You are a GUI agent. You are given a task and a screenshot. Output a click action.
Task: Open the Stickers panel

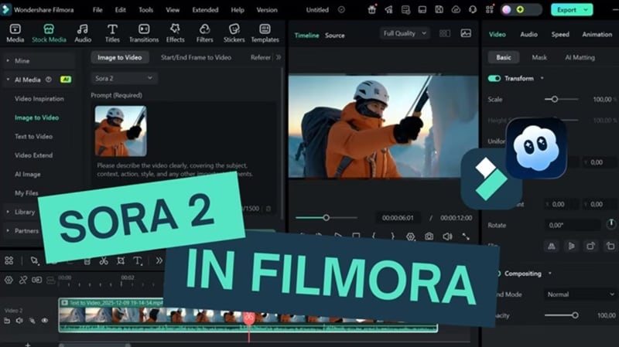click(x=234, y=33)
